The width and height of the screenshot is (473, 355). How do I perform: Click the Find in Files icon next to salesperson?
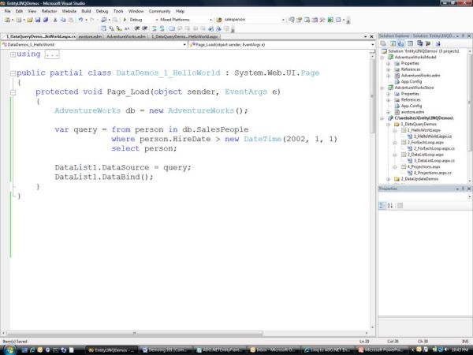pyautogui.click(x=219, y=20)
